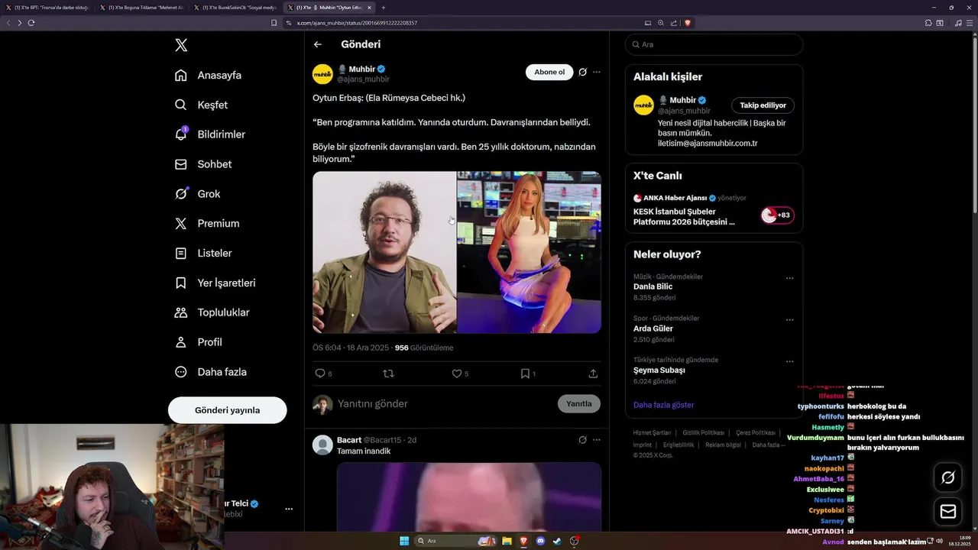978x550 pixels.
Task: Switch to Boğuna Tıldama browser tab
Action: point(142,8)
